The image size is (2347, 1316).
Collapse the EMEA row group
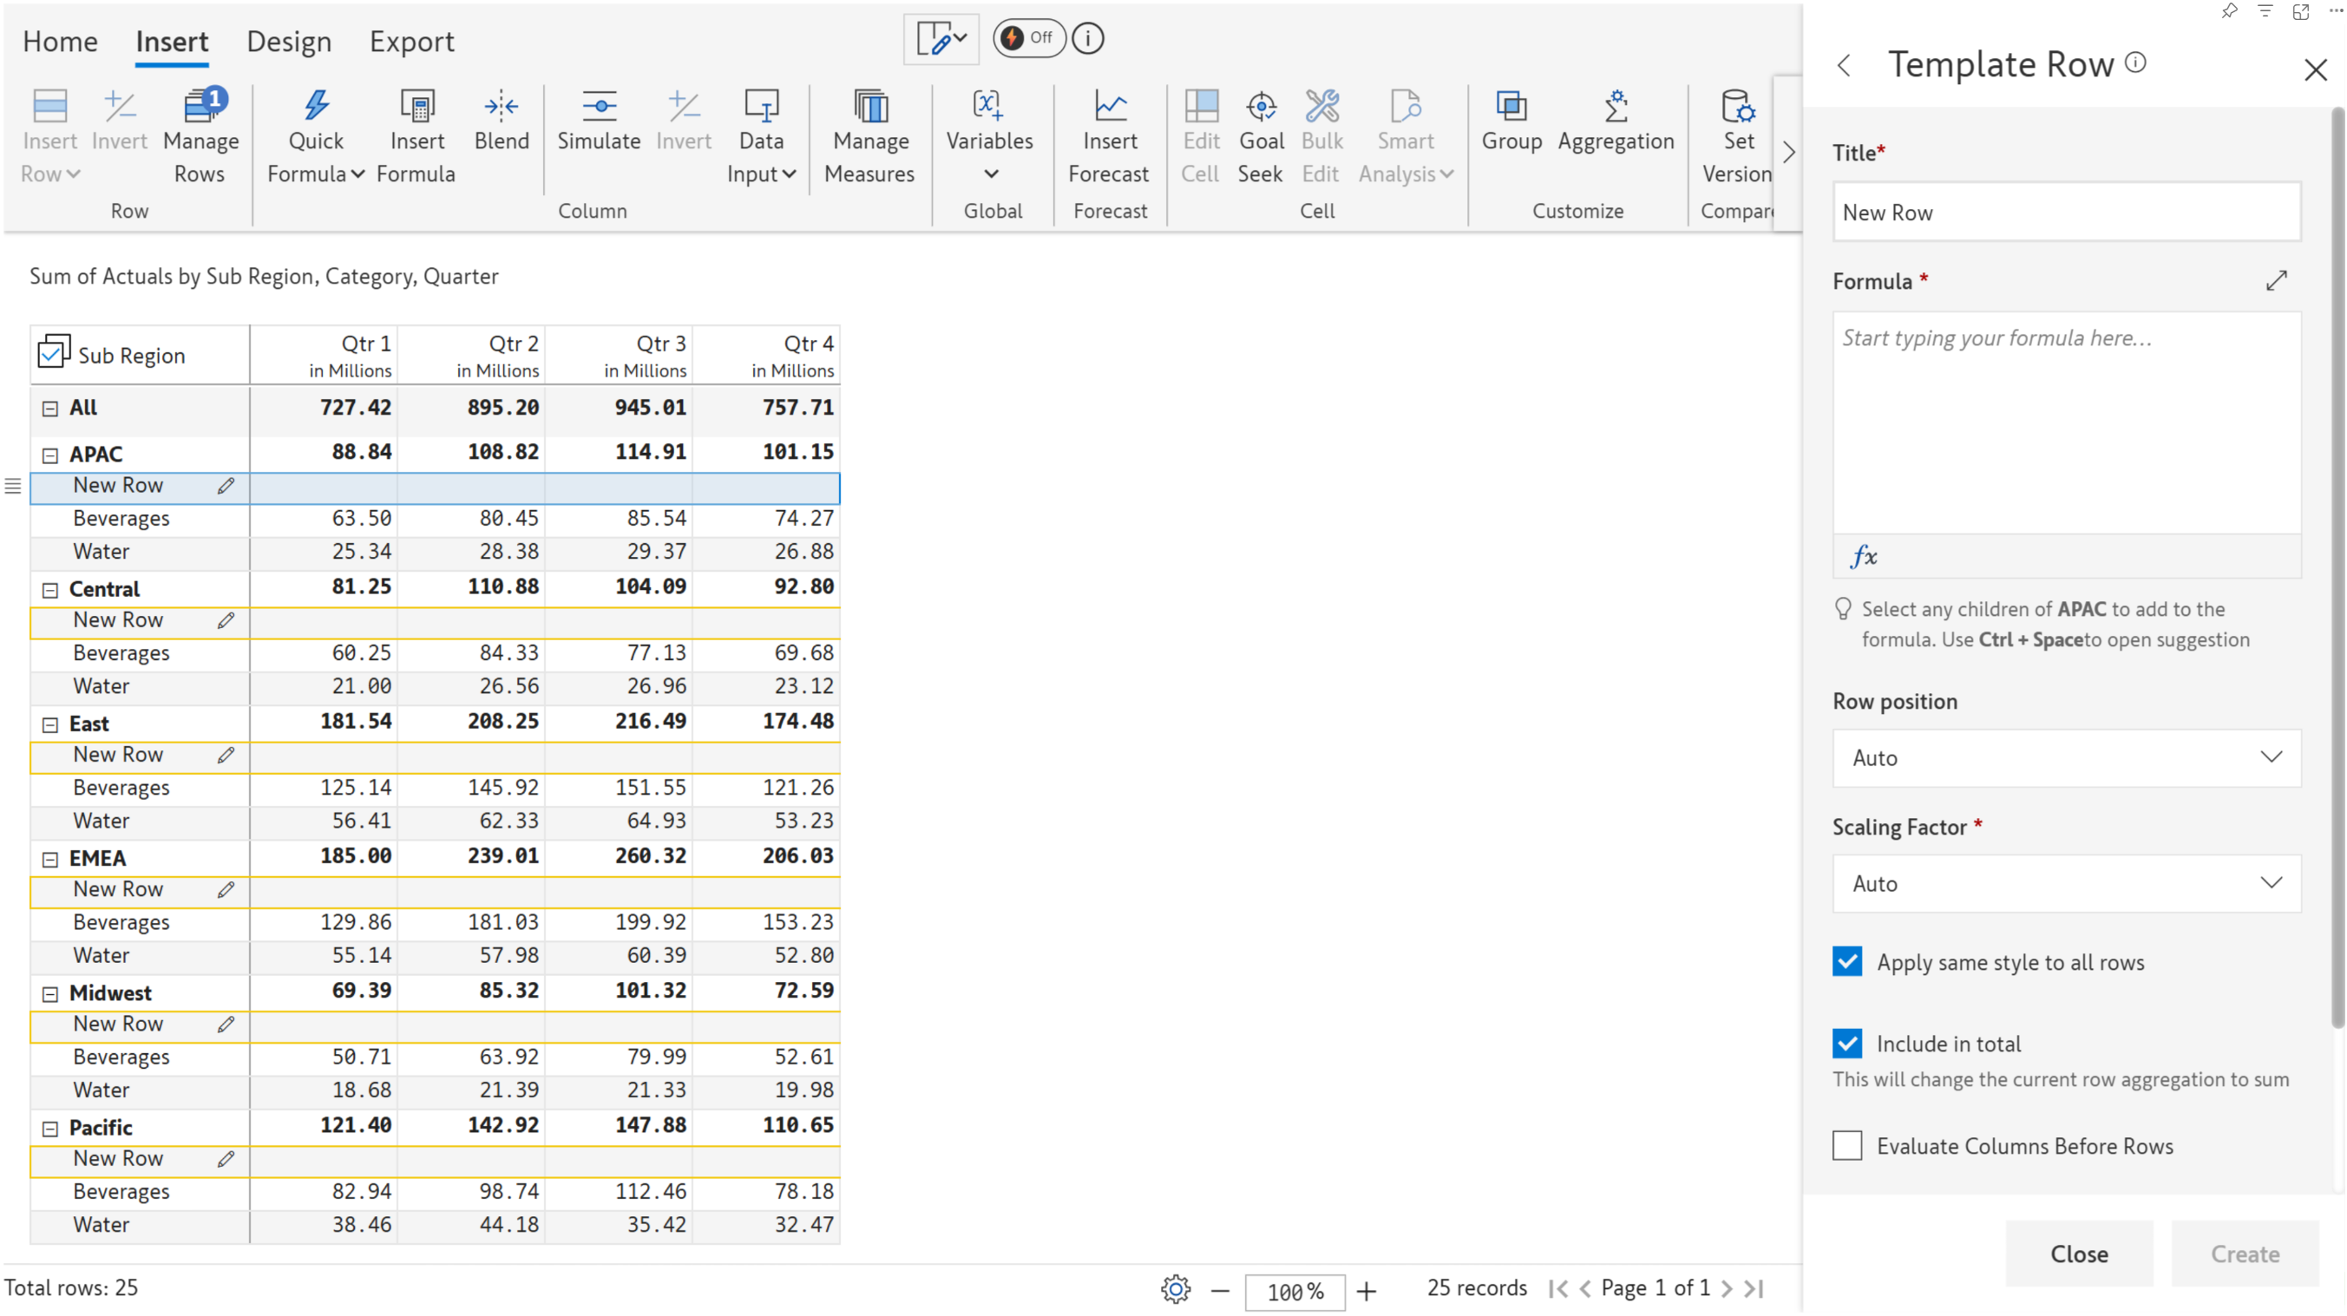coord(50,859)
